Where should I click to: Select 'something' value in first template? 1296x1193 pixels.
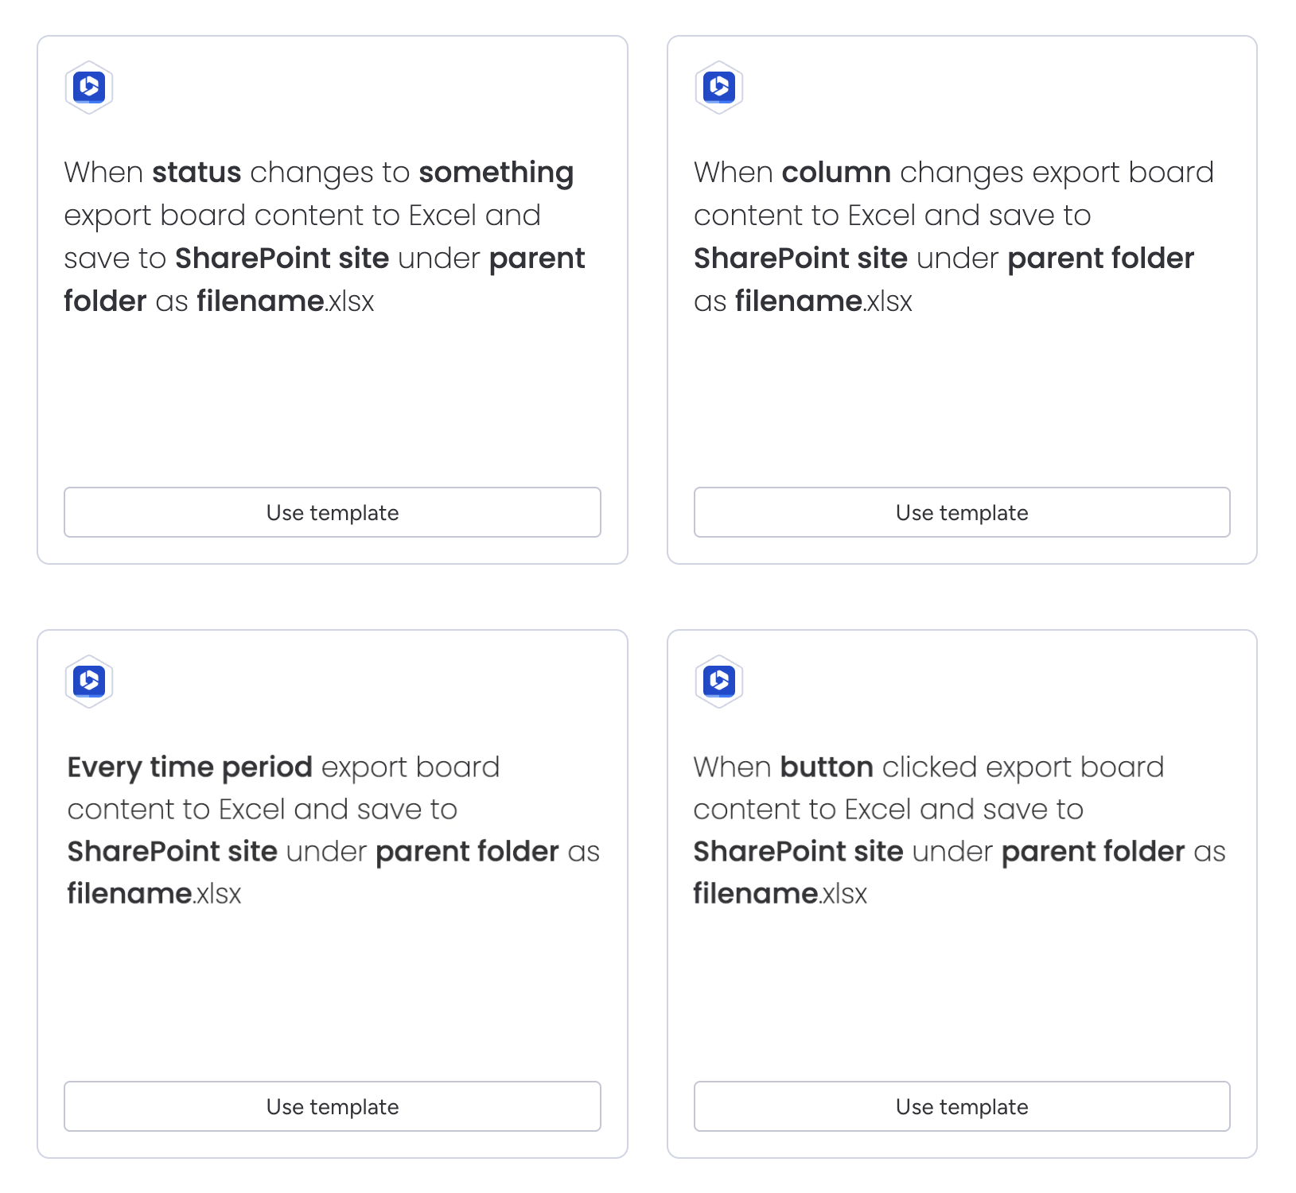click(496, 173)
